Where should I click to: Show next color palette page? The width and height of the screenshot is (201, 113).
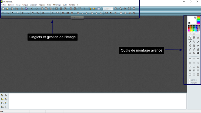[x=197, y=34]
